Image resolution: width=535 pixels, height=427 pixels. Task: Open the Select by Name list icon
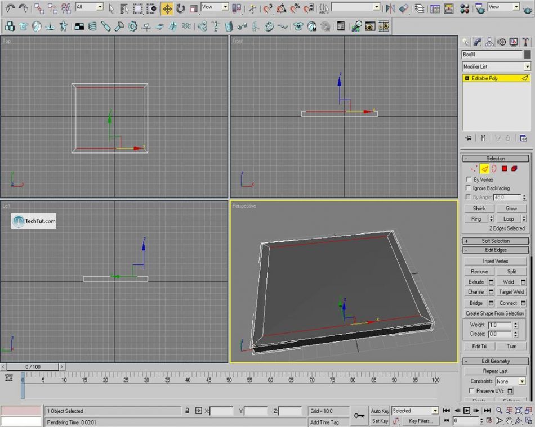124,8
